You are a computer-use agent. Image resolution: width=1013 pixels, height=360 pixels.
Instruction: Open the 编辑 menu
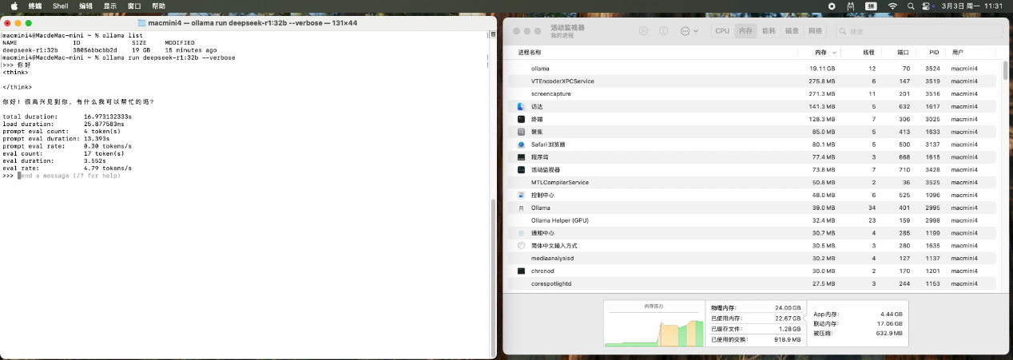[86, 6]
